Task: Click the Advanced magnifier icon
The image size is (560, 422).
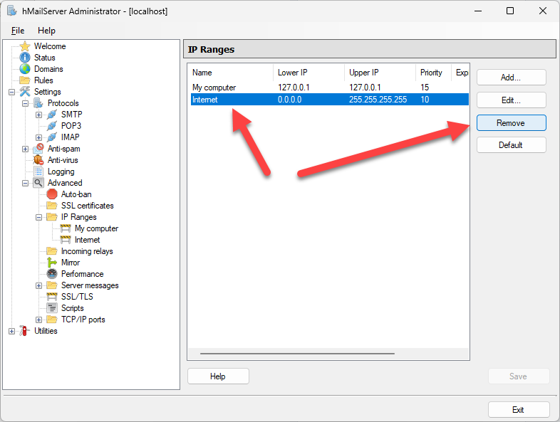Action: pyautogui.click(x=38, y=183)
